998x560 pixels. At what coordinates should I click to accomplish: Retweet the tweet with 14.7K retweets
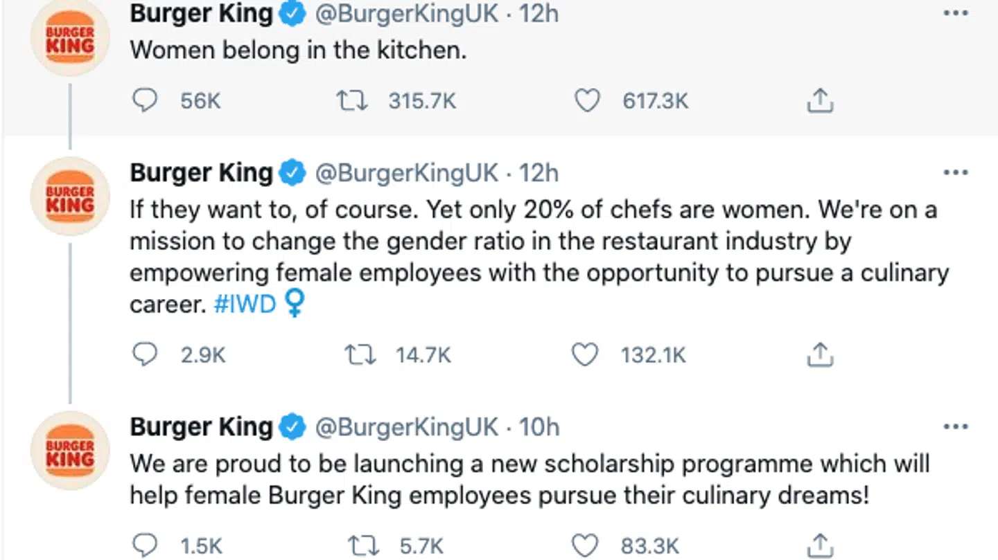[x=360, y=355]
